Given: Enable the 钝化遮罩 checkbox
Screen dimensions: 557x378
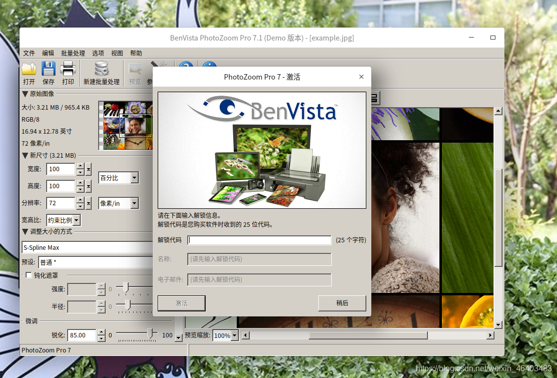Looking at the screenshot, I should coord(29,275).
